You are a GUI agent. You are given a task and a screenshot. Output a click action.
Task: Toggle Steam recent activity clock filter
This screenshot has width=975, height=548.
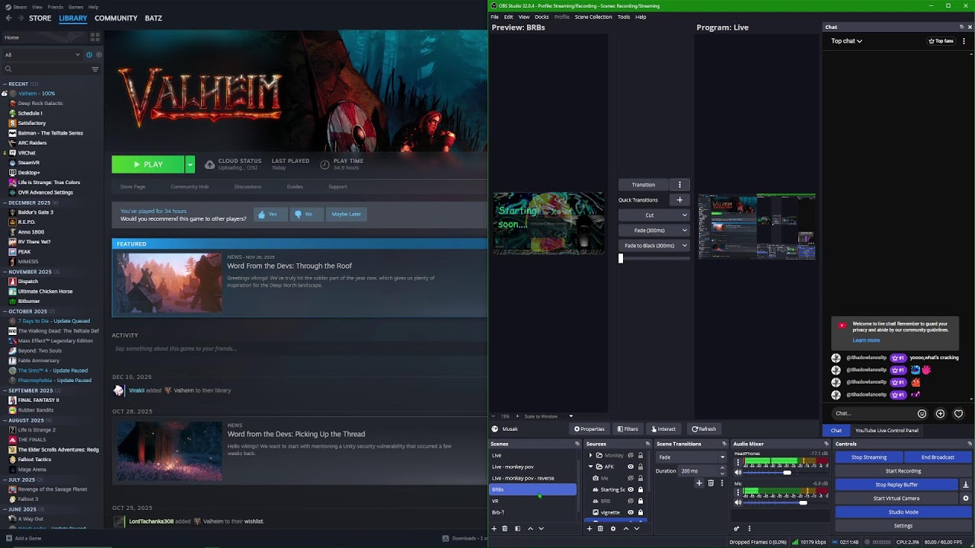point(89,55)
